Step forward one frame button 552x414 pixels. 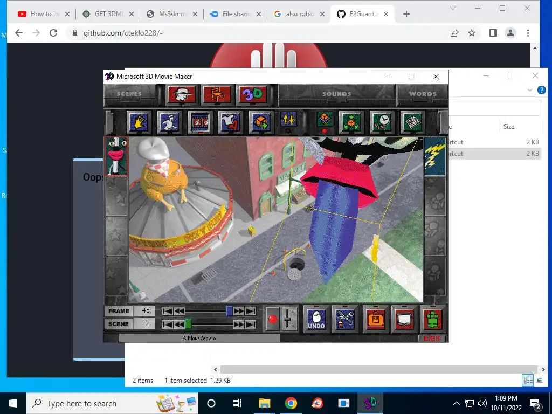tap(239, 311)
